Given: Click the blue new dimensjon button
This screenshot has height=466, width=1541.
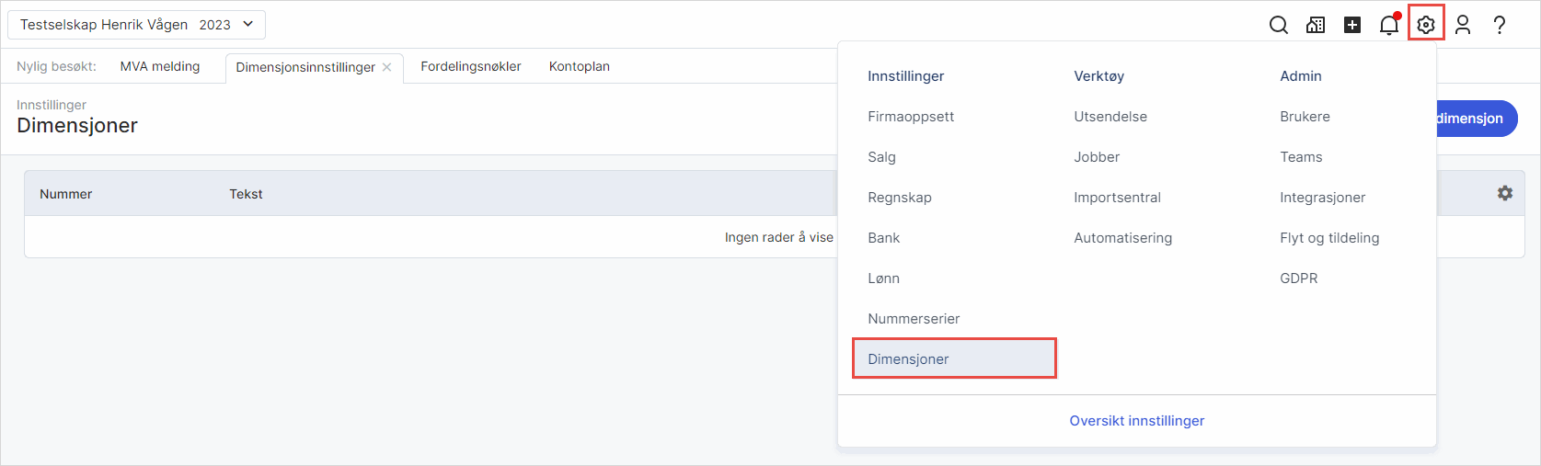Looking at the screenshot, I should [x=1476, y=119].
